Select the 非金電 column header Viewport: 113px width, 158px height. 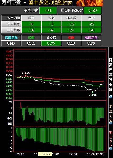71,18
